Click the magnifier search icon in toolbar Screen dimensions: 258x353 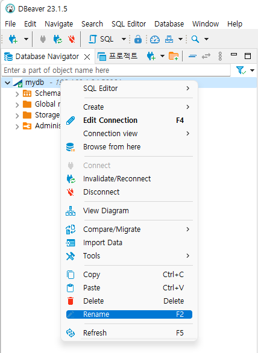click(x=195, y=39)
